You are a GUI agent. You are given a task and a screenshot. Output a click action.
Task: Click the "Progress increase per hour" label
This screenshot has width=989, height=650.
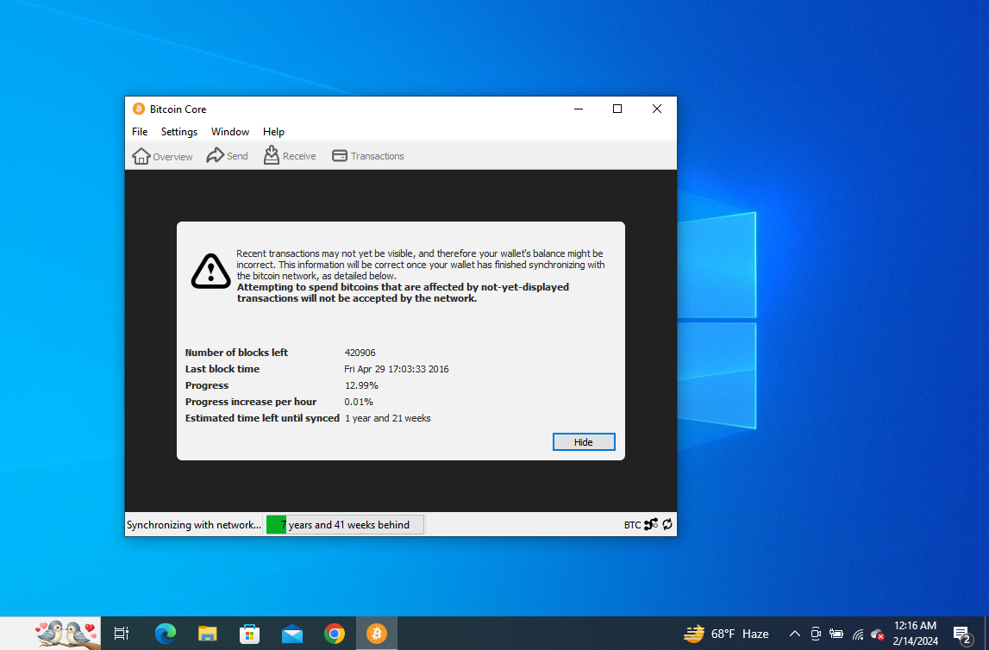(251, 402)
